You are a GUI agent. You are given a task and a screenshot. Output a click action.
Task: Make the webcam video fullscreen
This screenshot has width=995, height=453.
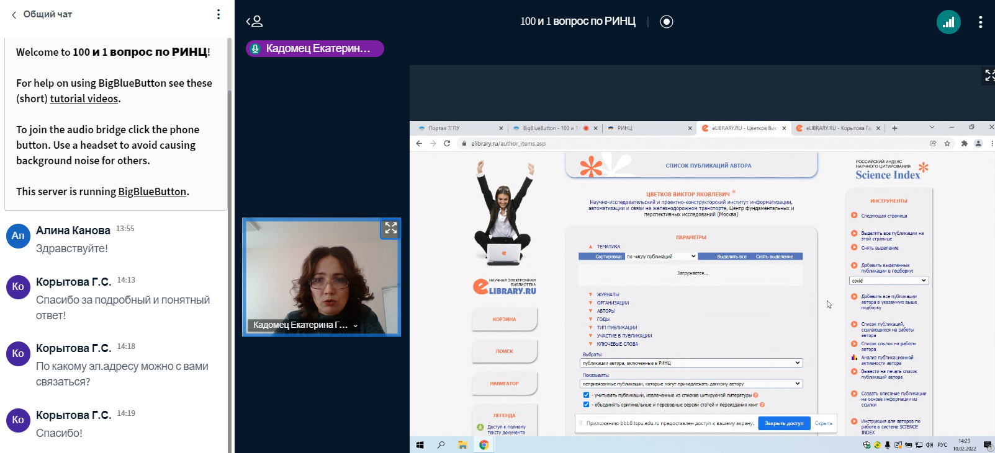pyautogui.click(x=390, y=228)
